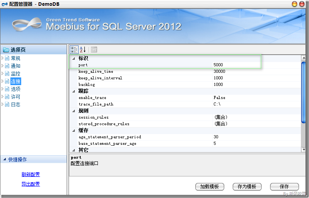Click the page icon next to 常规
Screen dimensions: 309x198
(x=7, y=58)
